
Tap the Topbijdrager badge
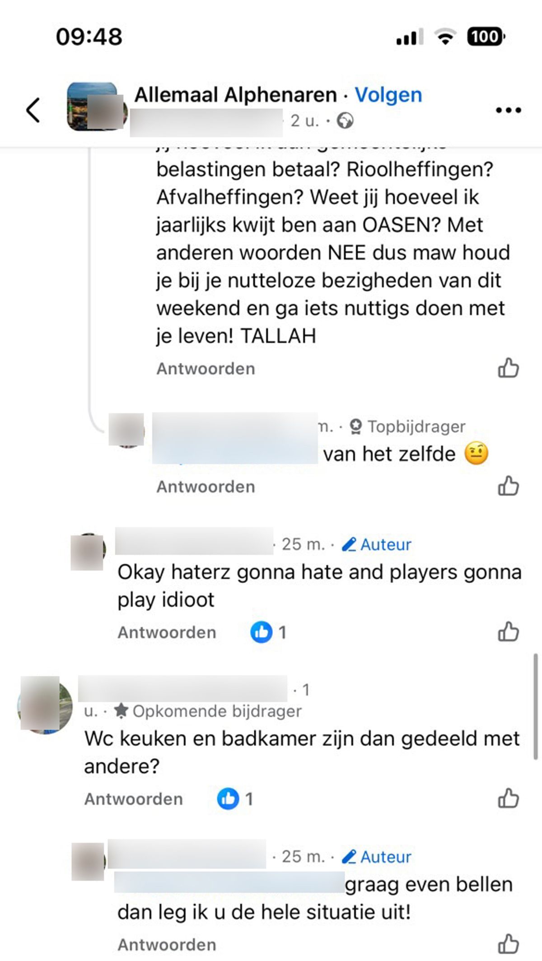coord(408,426)
